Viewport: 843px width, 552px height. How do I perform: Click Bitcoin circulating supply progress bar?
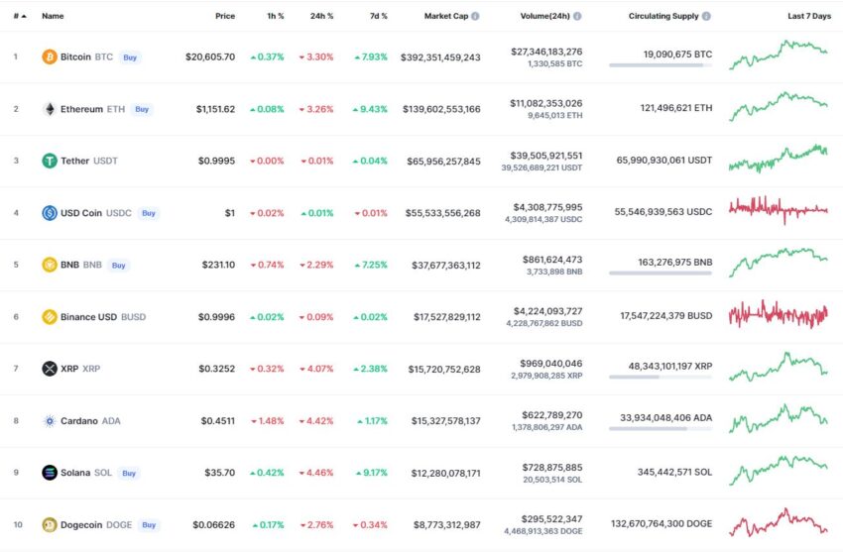(661, 65)
